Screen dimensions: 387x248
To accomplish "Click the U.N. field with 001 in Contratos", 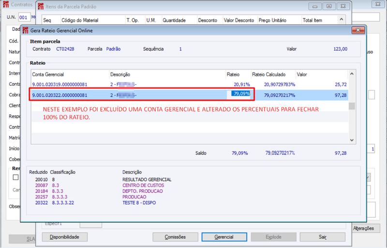I will click(24, 17).
